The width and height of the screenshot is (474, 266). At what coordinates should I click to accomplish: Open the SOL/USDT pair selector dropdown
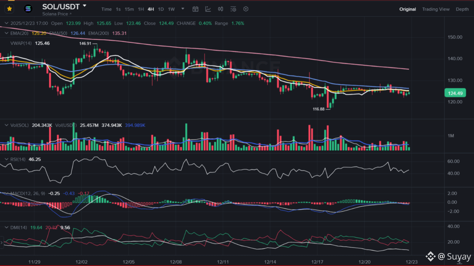(x=85, y=6)
